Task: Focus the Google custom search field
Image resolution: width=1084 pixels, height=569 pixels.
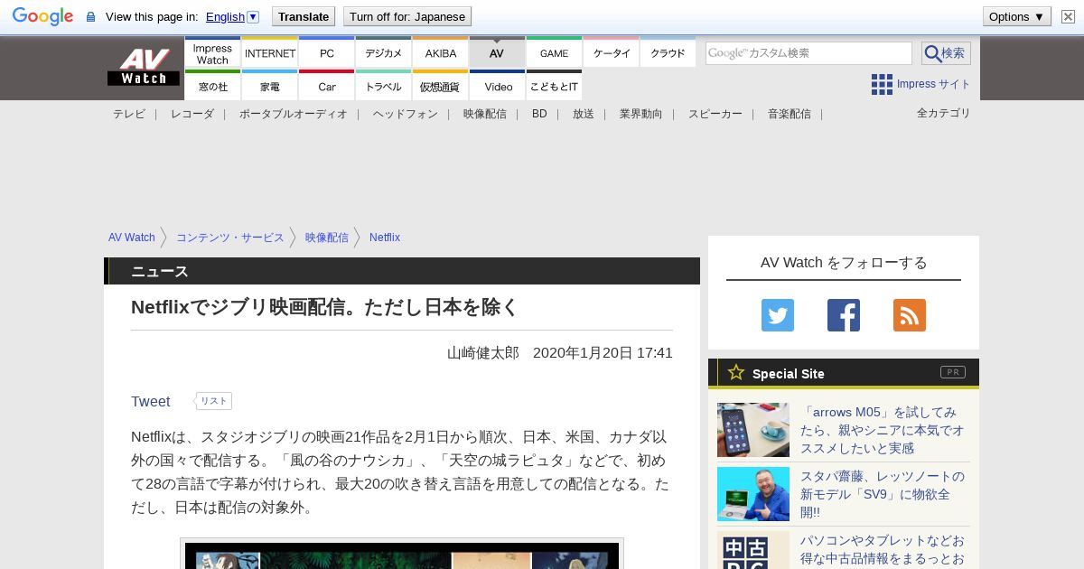Action: pos(808,53)
